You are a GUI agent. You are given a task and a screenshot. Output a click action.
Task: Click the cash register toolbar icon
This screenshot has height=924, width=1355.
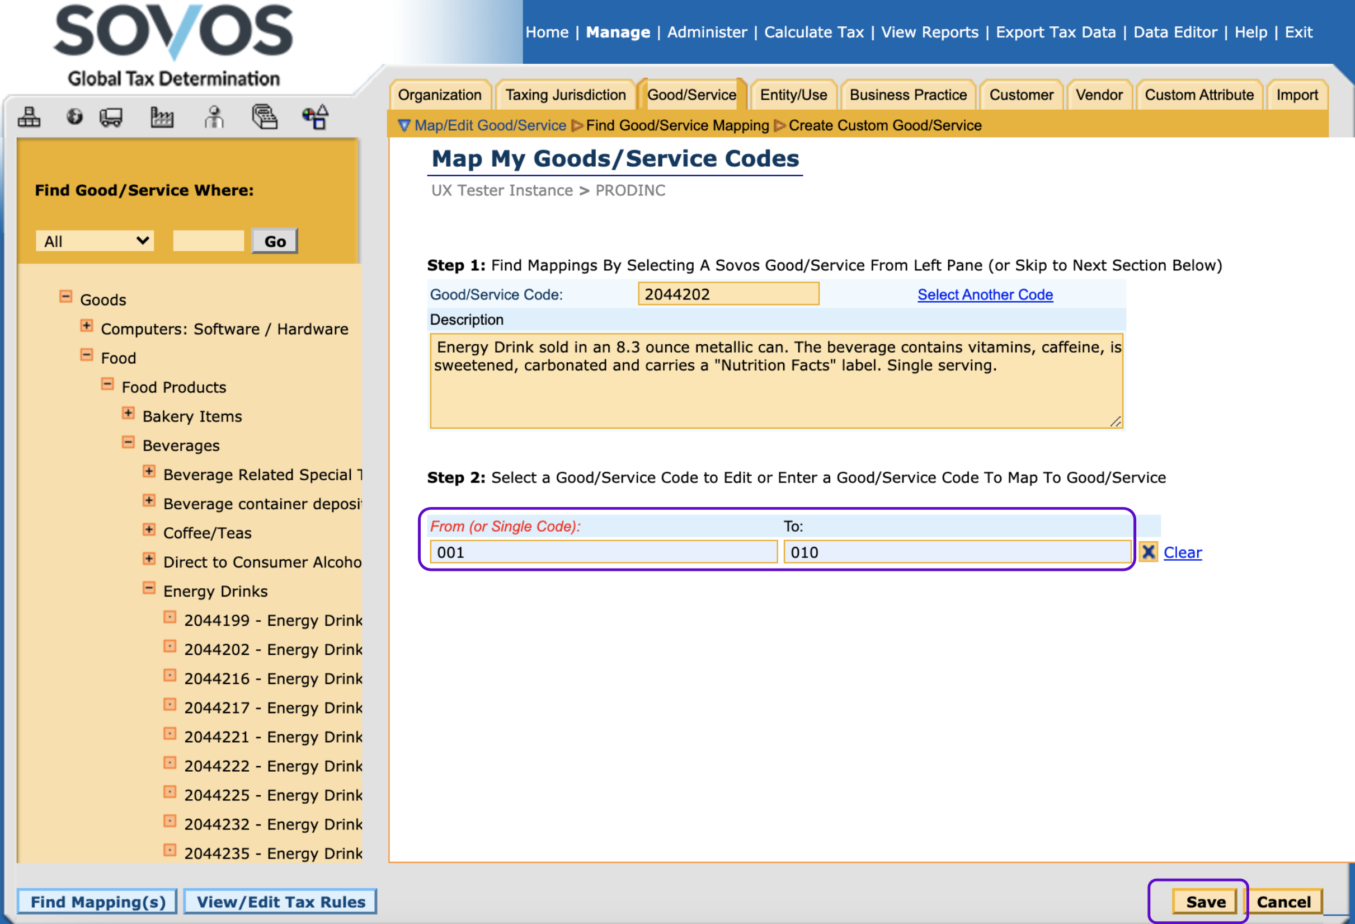264,118
